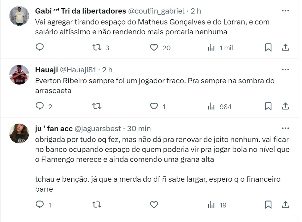The image size is (302, 222).
Task: Open Hauaji's profile picture
Action: [19, 75]
